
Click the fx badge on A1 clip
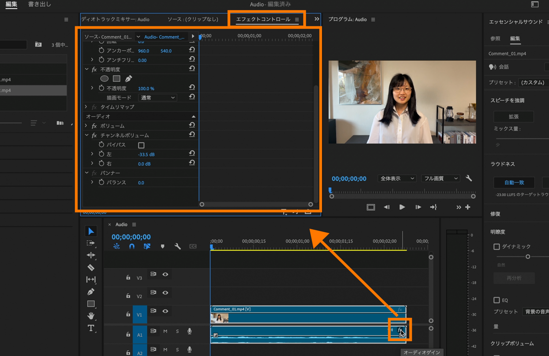[x=400, y=330]
